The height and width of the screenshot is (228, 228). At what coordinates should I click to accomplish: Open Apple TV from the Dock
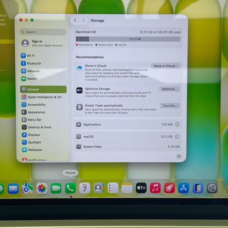point(141,188)
